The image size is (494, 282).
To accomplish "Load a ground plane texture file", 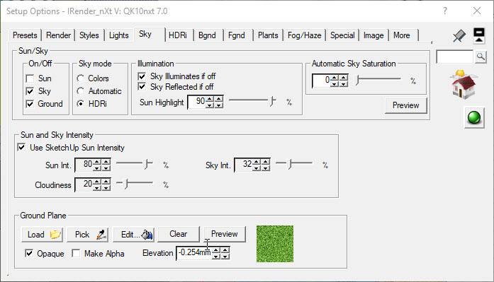I will coord(43,235).
